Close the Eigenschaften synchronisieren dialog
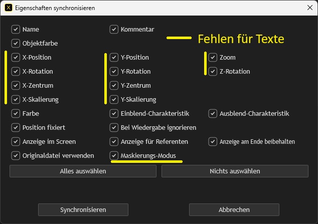318x224 pixels. pyautogui.click(x=309, y=8)
